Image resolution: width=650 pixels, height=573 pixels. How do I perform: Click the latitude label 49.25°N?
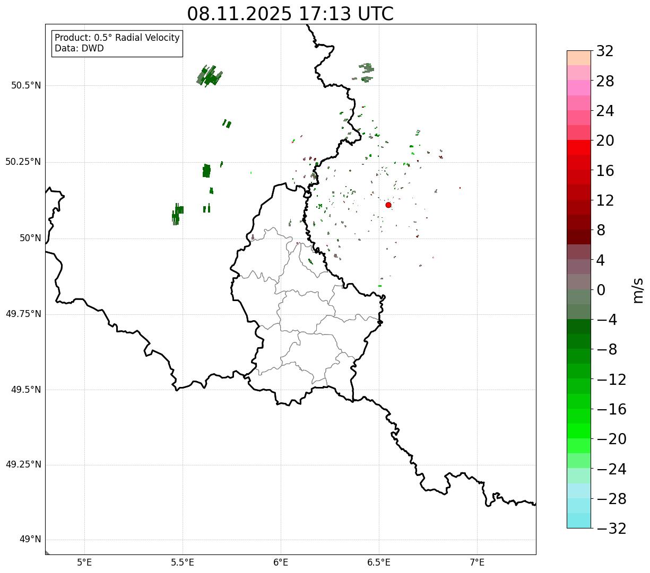click(23, 465)
